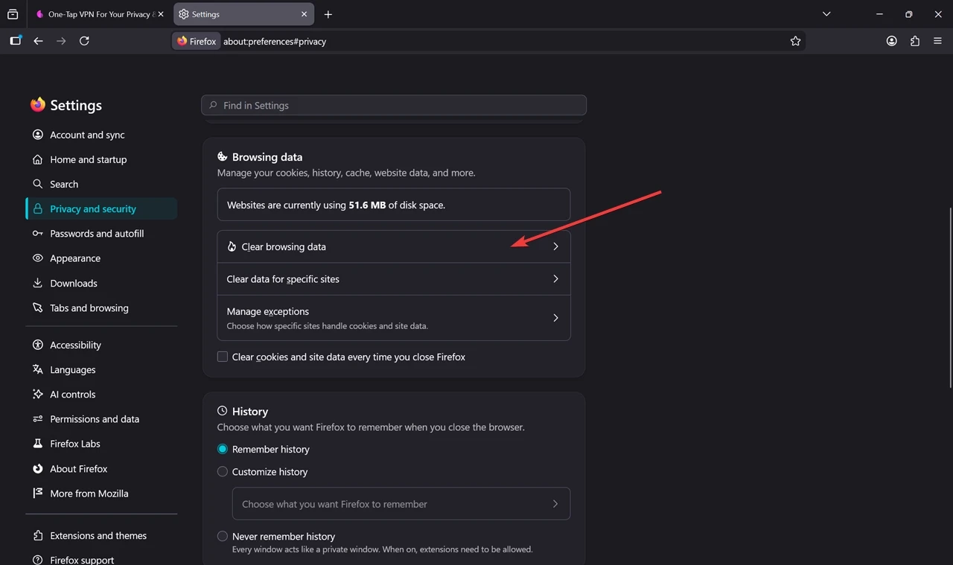
Task: Open Accessibility settings category
Action: 101,345
